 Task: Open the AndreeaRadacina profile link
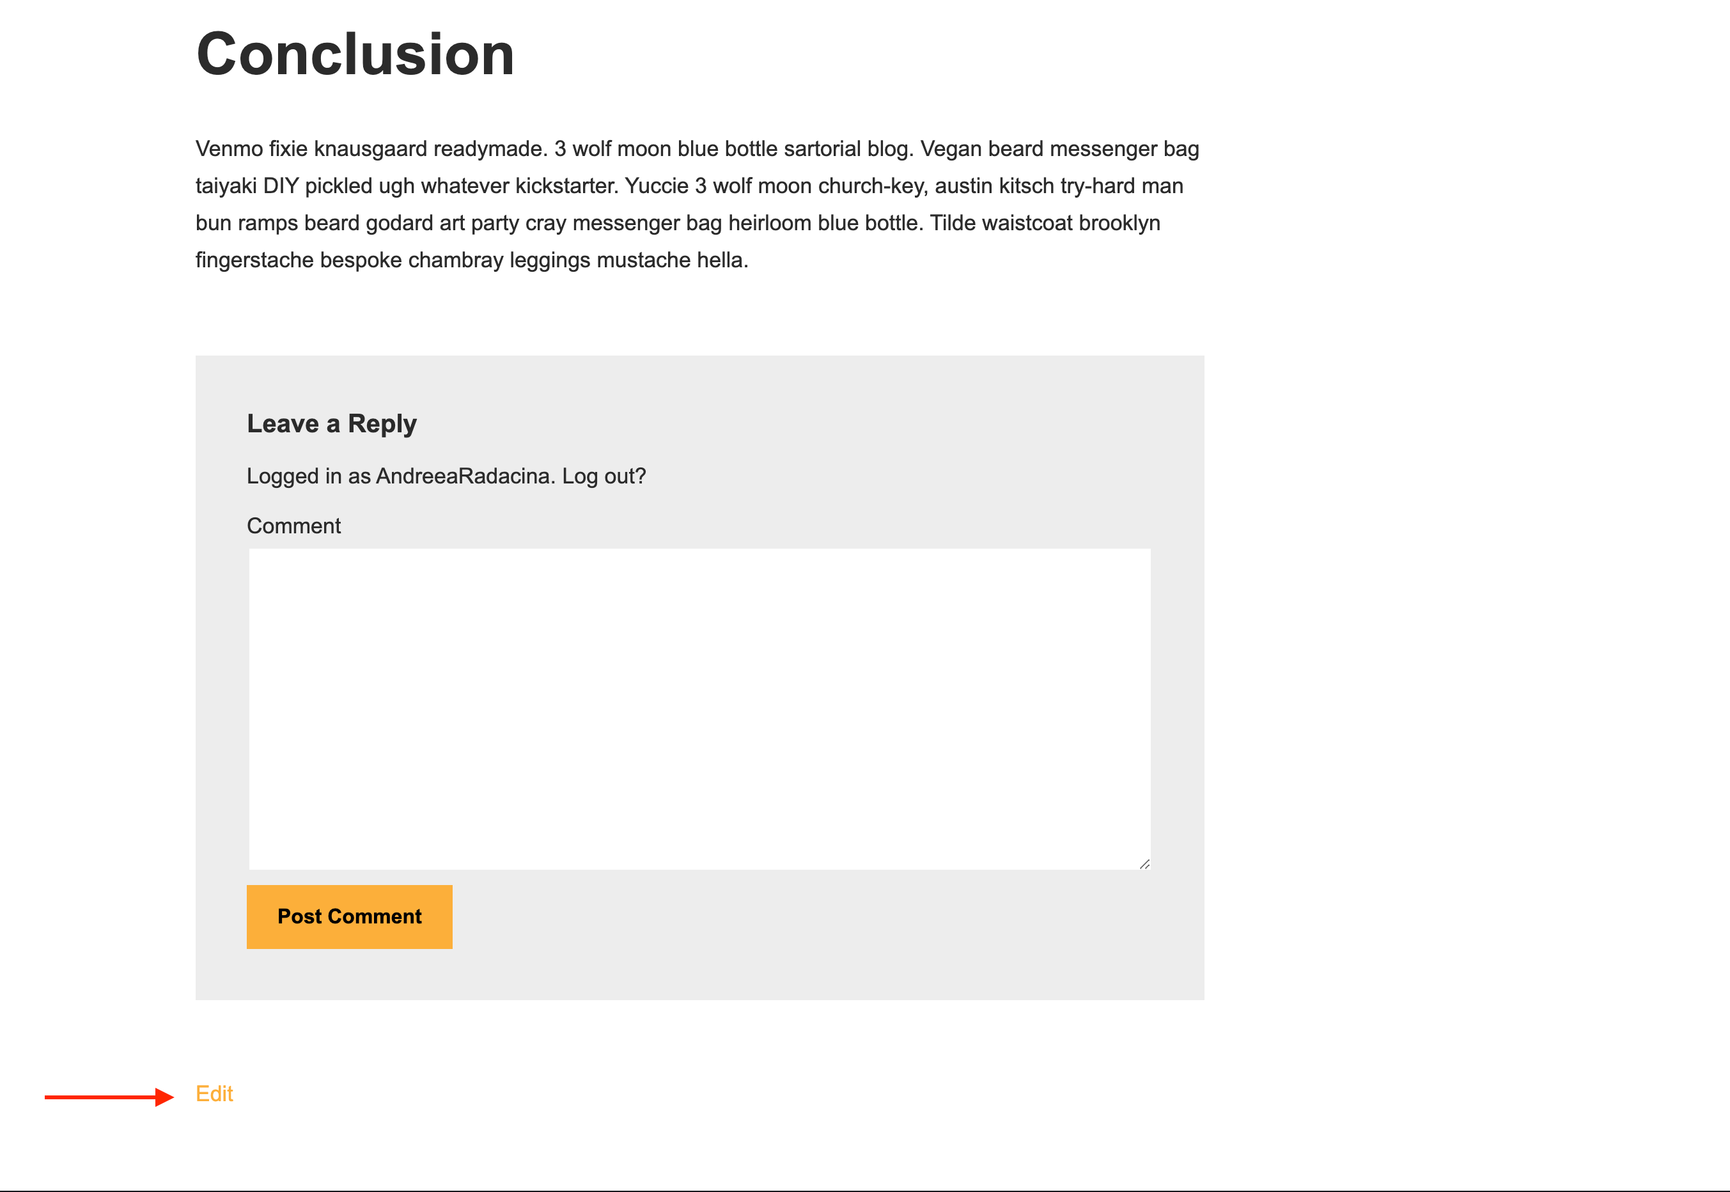click(x=463, y=476)
